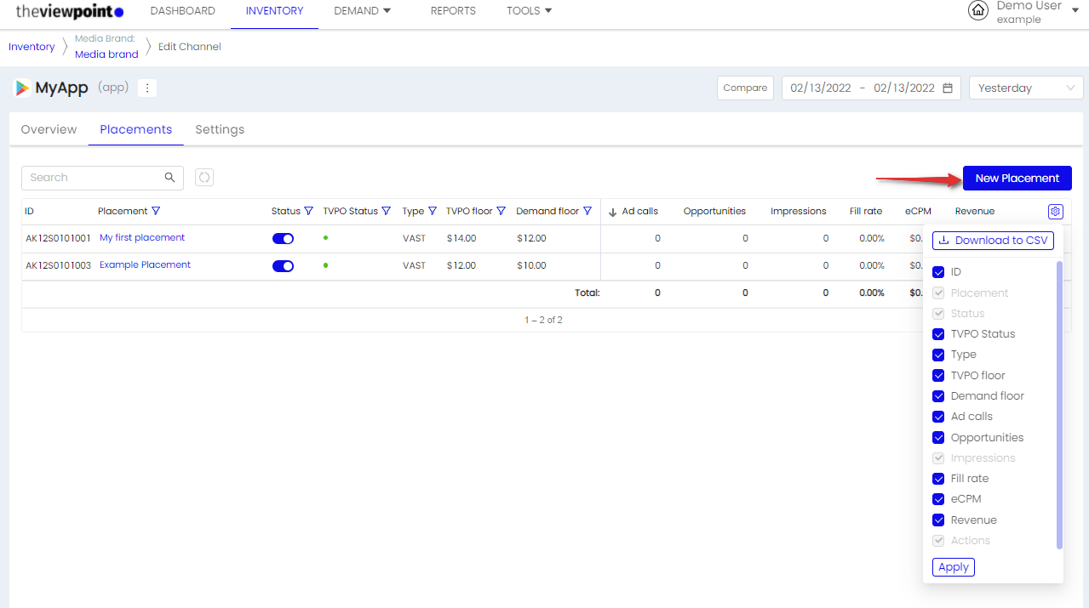Viewport: 1089px width, 608px height.
Task: Select the Placements tab
Action: 135,129
